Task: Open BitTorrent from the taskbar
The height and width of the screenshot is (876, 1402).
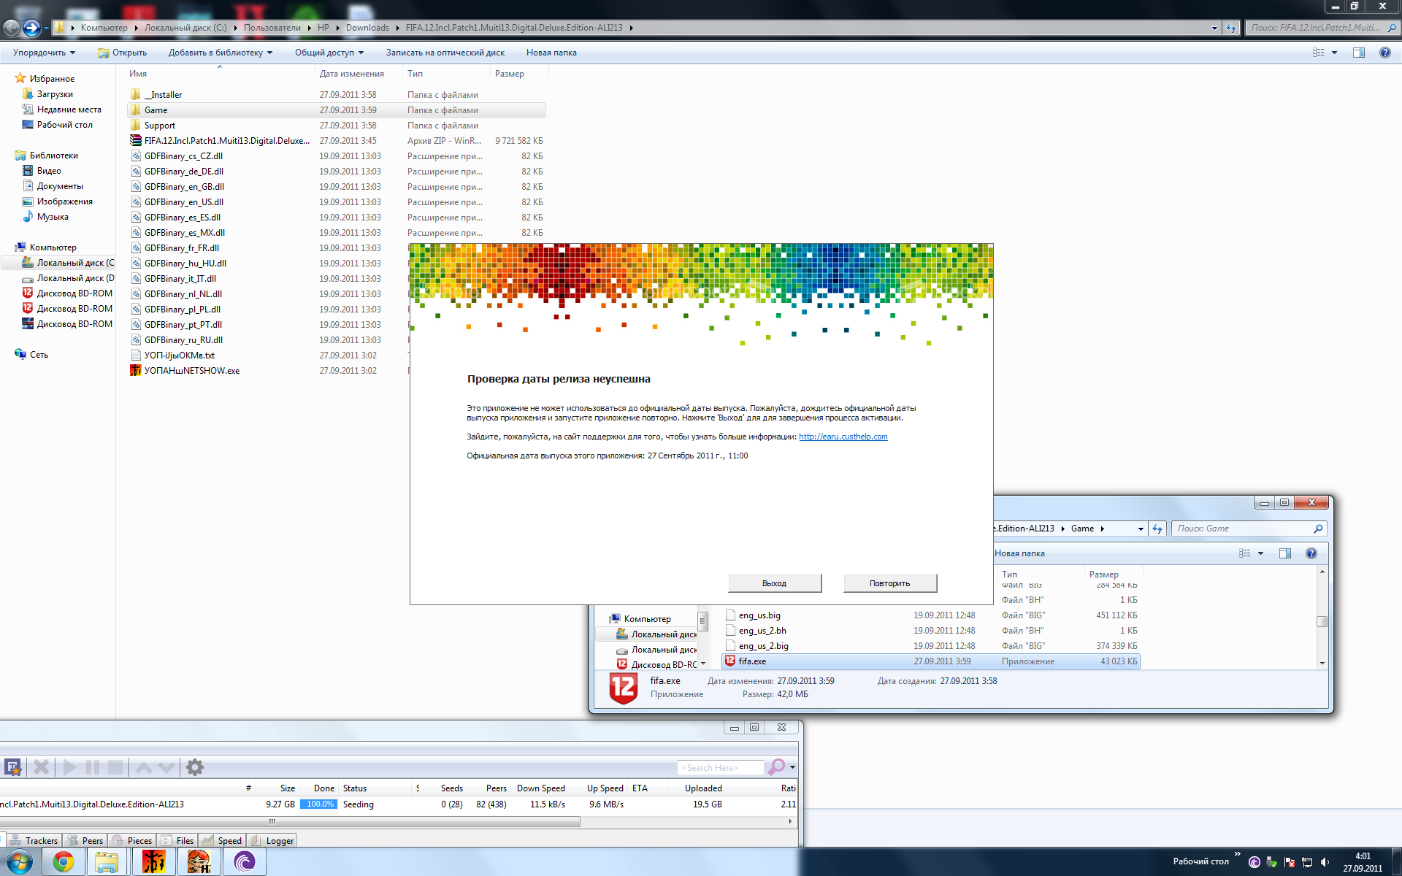Action: tap(245, 862)
